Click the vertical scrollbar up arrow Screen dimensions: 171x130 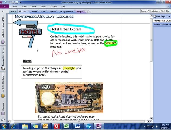click(x=151, y=16)
